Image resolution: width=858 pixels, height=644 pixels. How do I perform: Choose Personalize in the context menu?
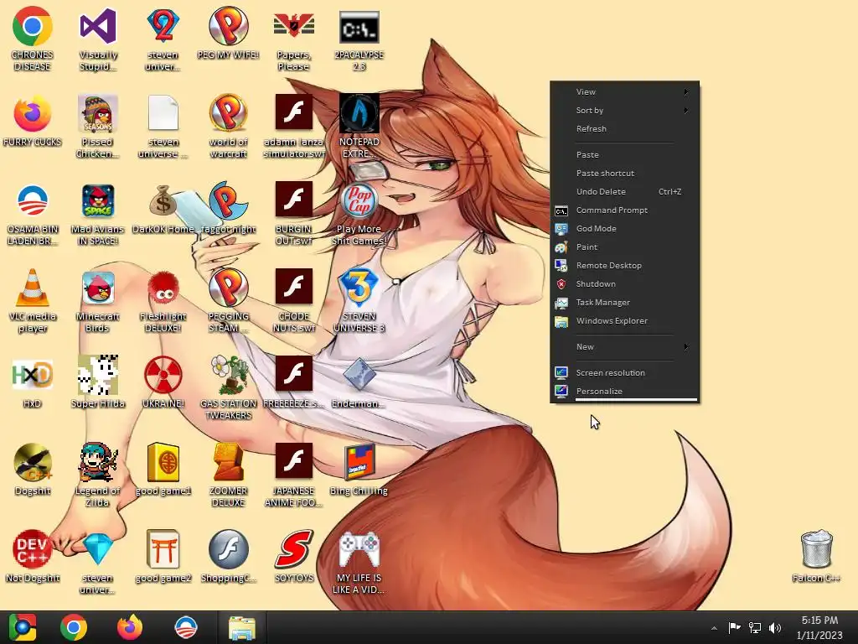click(624, 391)
